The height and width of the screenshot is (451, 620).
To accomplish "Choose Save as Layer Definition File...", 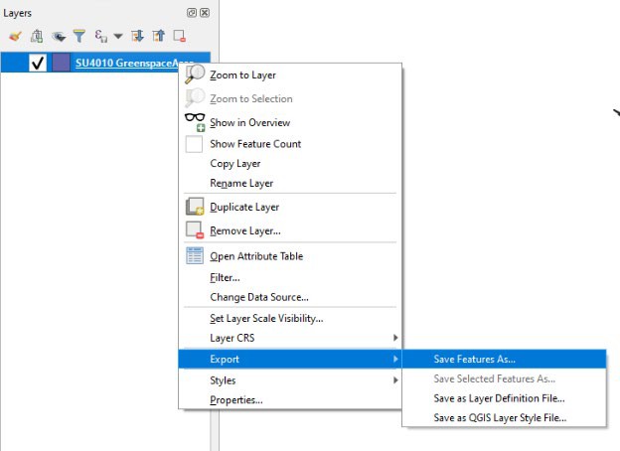I will point(504,398).
